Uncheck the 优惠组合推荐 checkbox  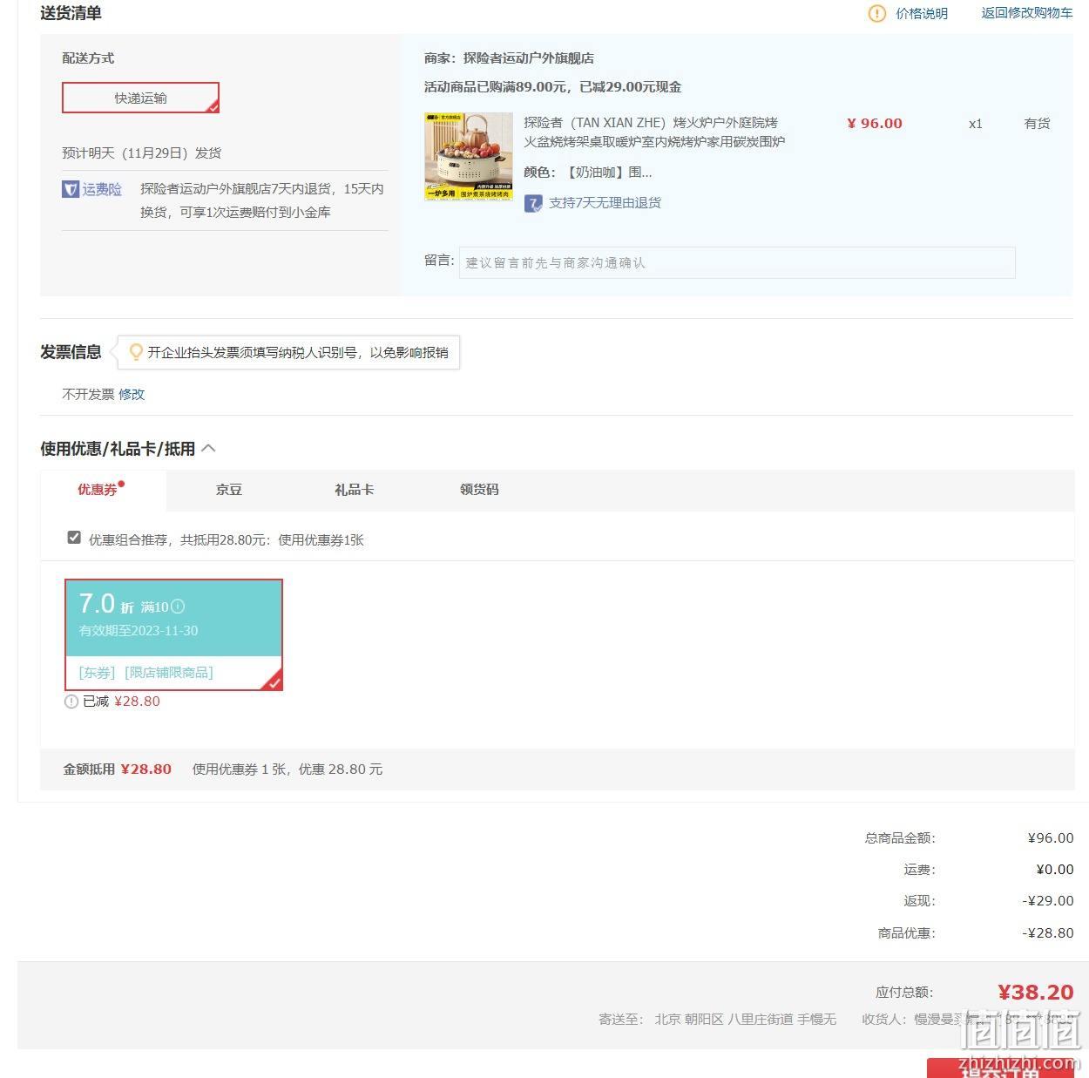[x=74, y=538]
